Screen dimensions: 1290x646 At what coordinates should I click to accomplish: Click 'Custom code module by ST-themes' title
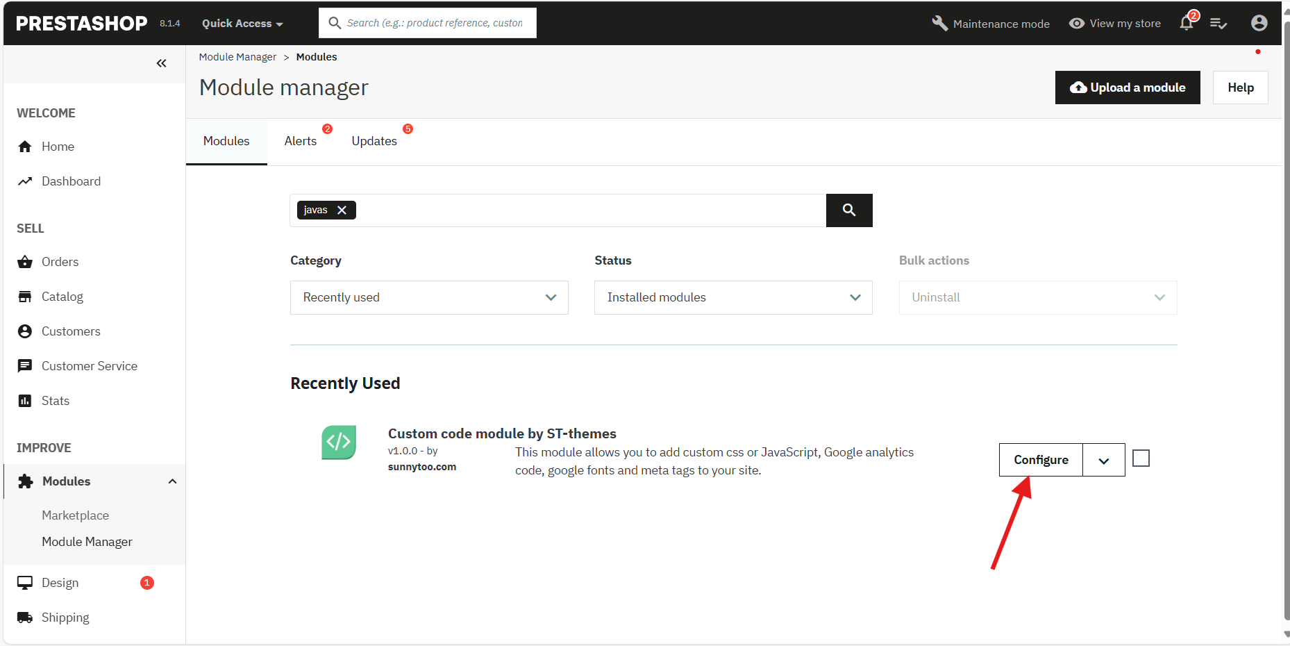pos(502,433)
